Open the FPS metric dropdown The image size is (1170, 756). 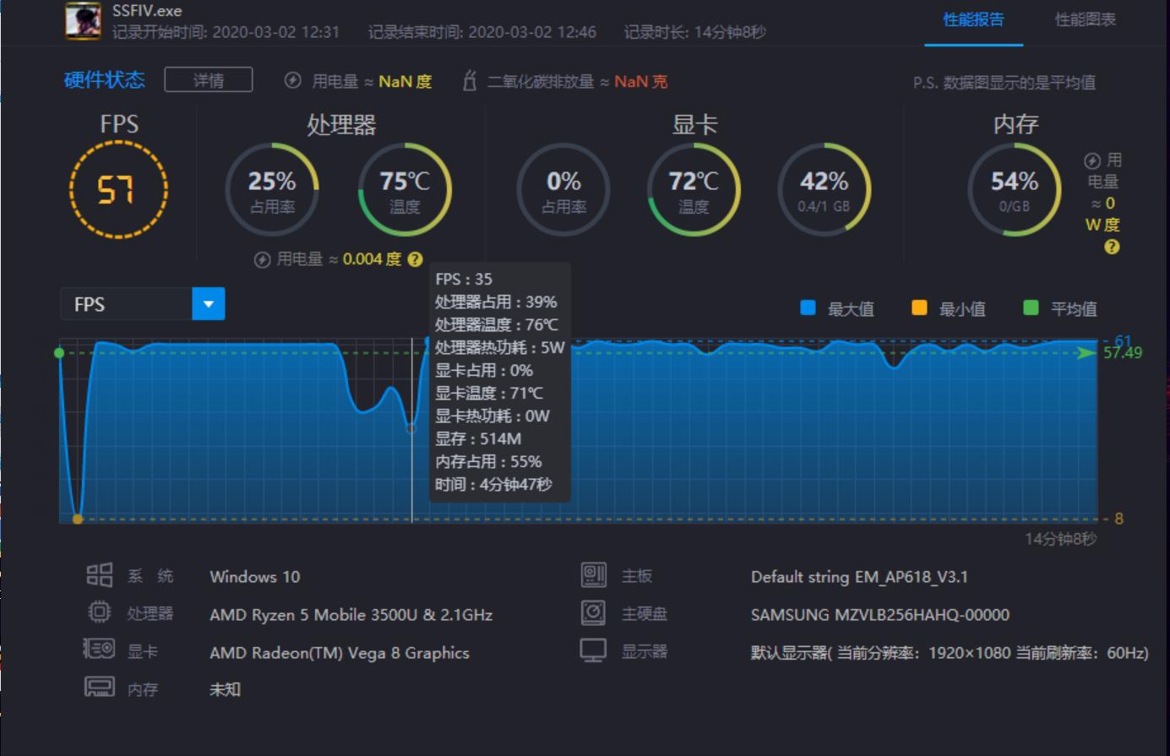[210, 304]
